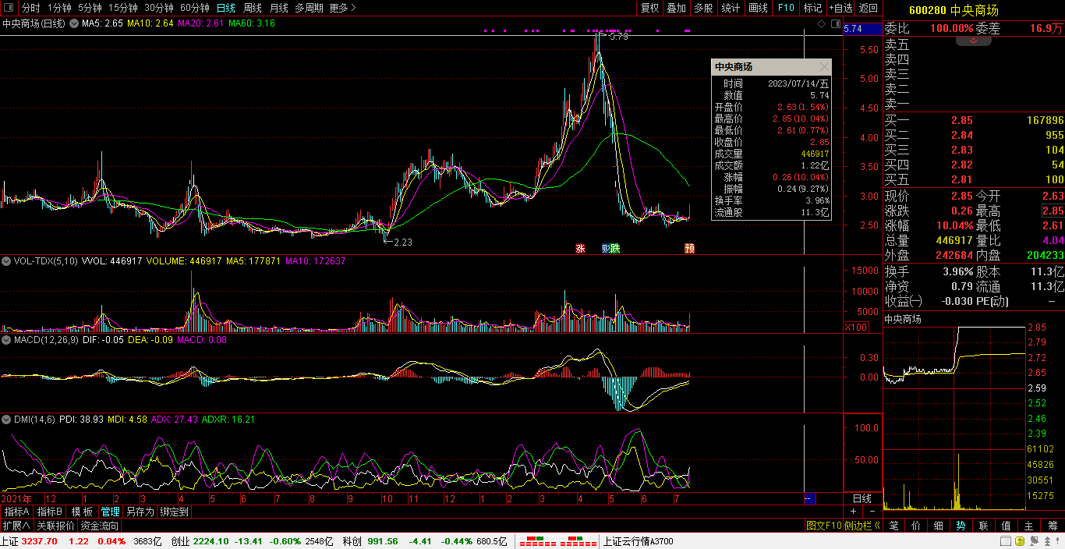
Task: Open the 中央商场(日线) indicator settings dropdown arrow
Action: [74, 23]
